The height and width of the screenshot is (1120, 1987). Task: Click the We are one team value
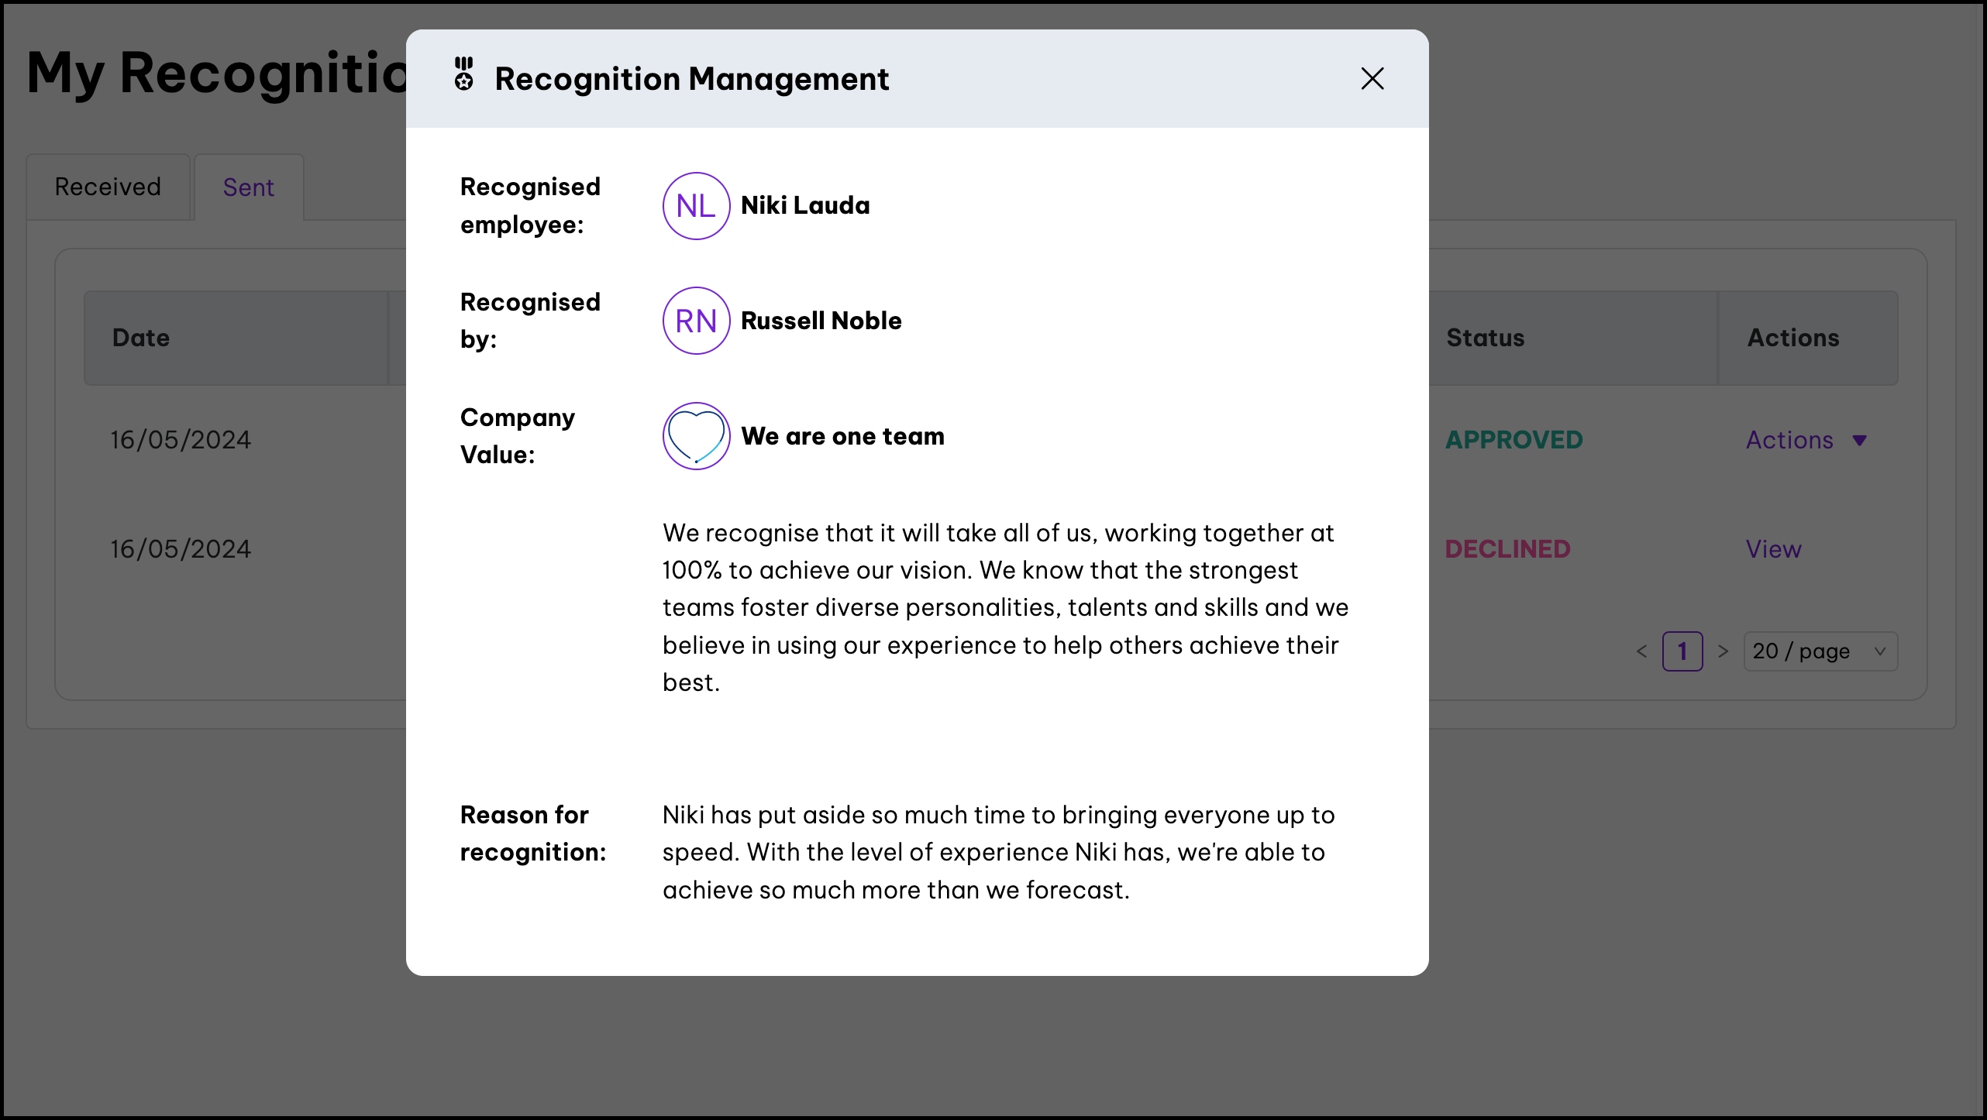coord(842,436)
